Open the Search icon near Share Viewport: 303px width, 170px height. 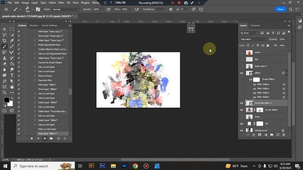(291, 9)
